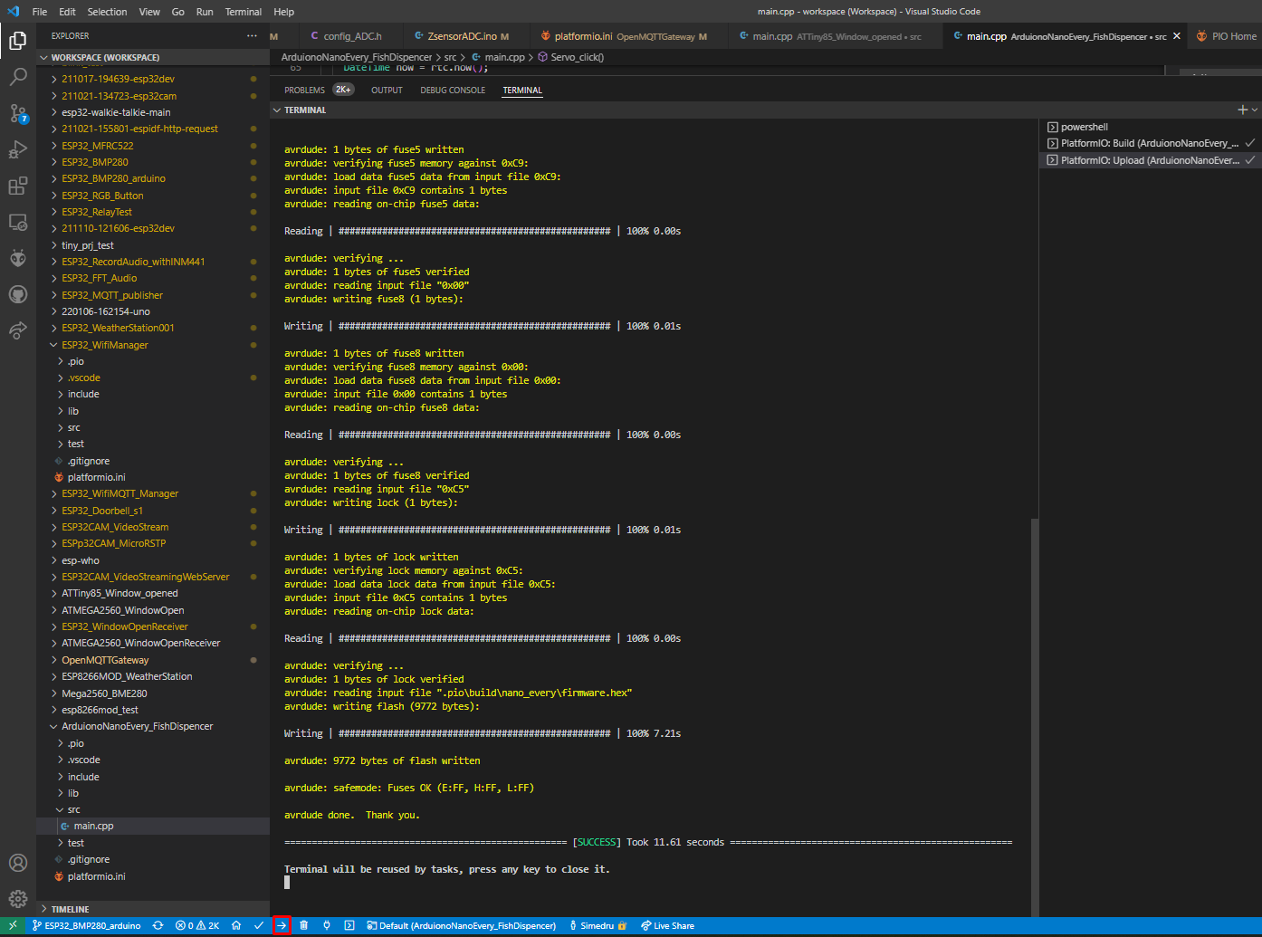Click the PlatformIO Clean trash icon
The image size is (1262, 937).
pos(304,925)
